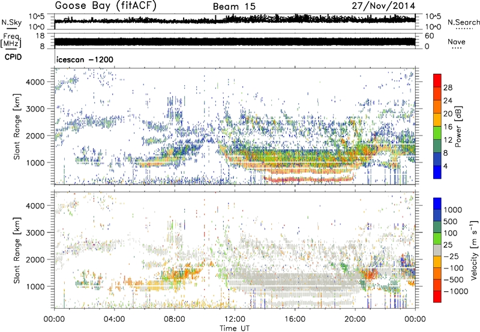Click the "CPID" row label

pos(13,57)
